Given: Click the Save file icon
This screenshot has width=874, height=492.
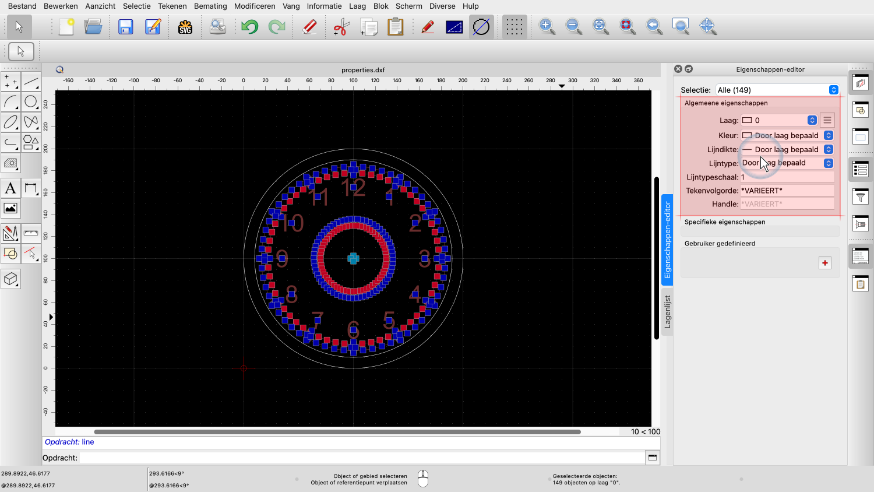Looking at the screenshot, I should 125,27.
